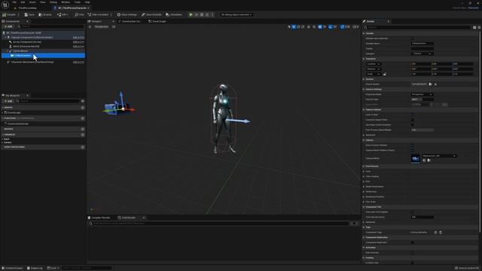Open the Edit menu

pos(23,2)
